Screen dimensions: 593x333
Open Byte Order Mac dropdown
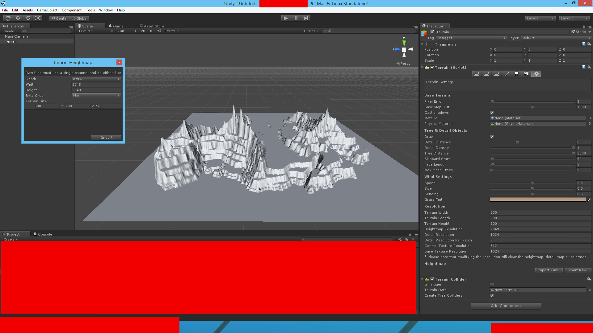click(x=96, y=96)
